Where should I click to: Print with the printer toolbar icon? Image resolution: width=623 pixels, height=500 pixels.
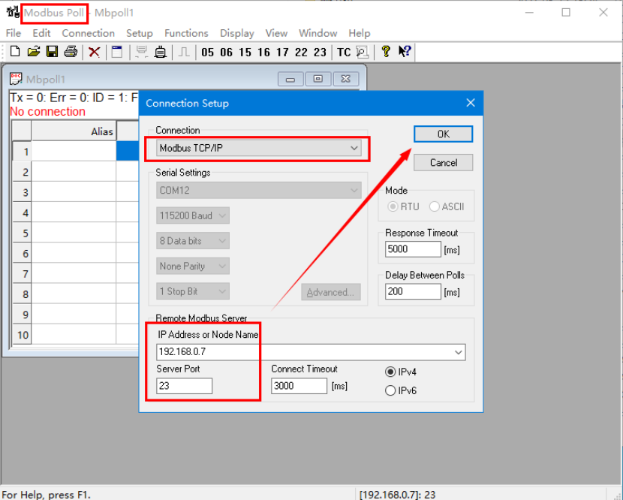pyautogui.click(x=71, y=52)
